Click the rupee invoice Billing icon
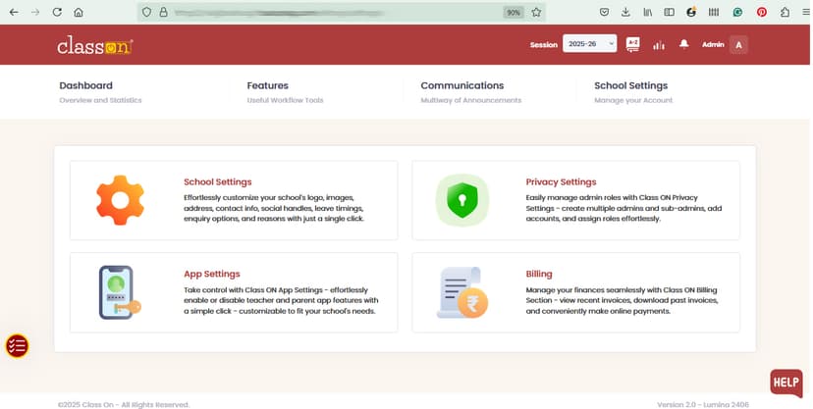The height and width of the screenshot is (409, 813). (462, 292)
